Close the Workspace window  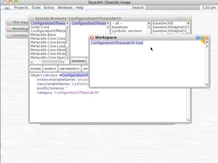92,37
